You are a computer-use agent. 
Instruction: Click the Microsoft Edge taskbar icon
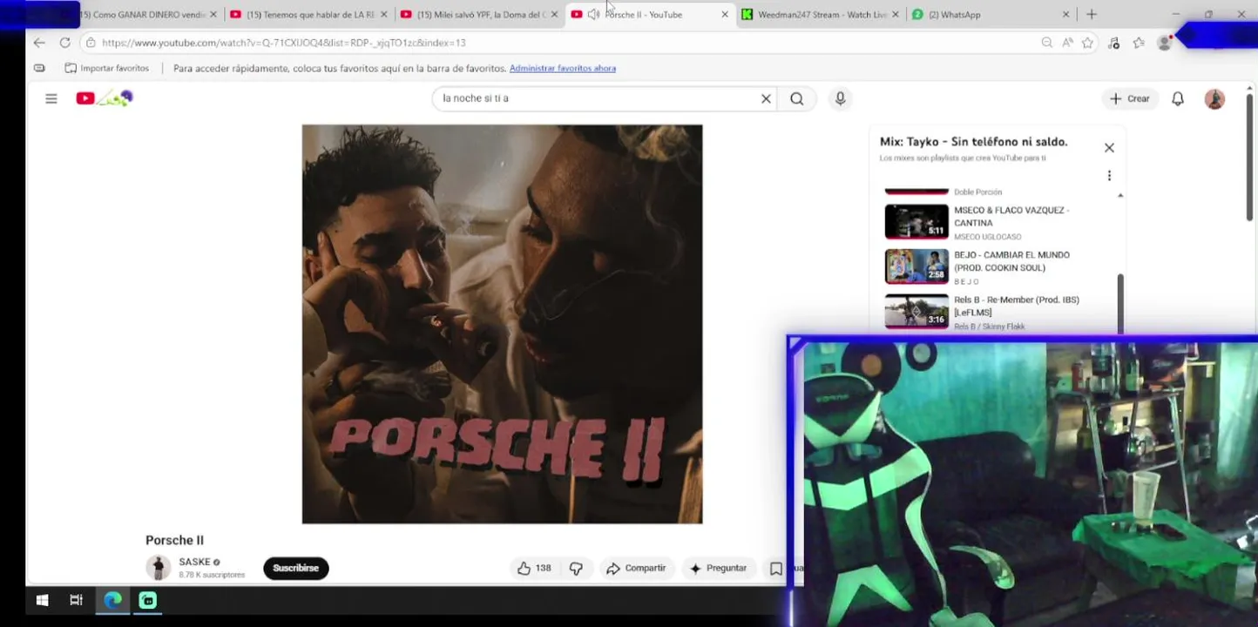(112, 600)
